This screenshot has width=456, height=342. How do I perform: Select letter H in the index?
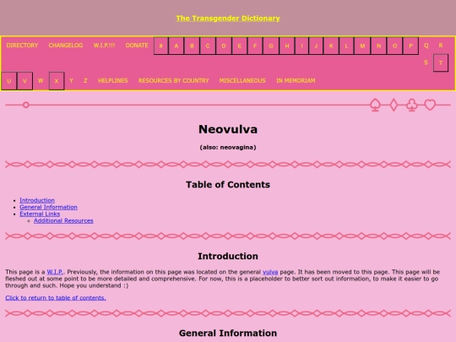(287, 46)
